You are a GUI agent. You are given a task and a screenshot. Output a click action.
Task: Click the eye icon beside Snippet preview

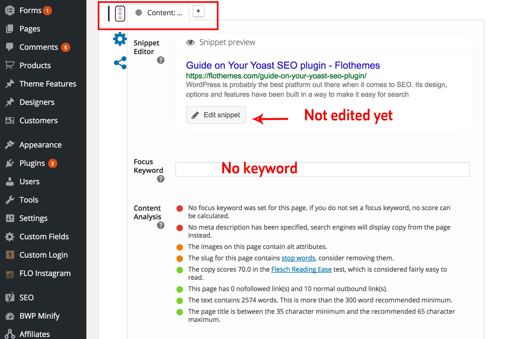(x=191, y=42)
